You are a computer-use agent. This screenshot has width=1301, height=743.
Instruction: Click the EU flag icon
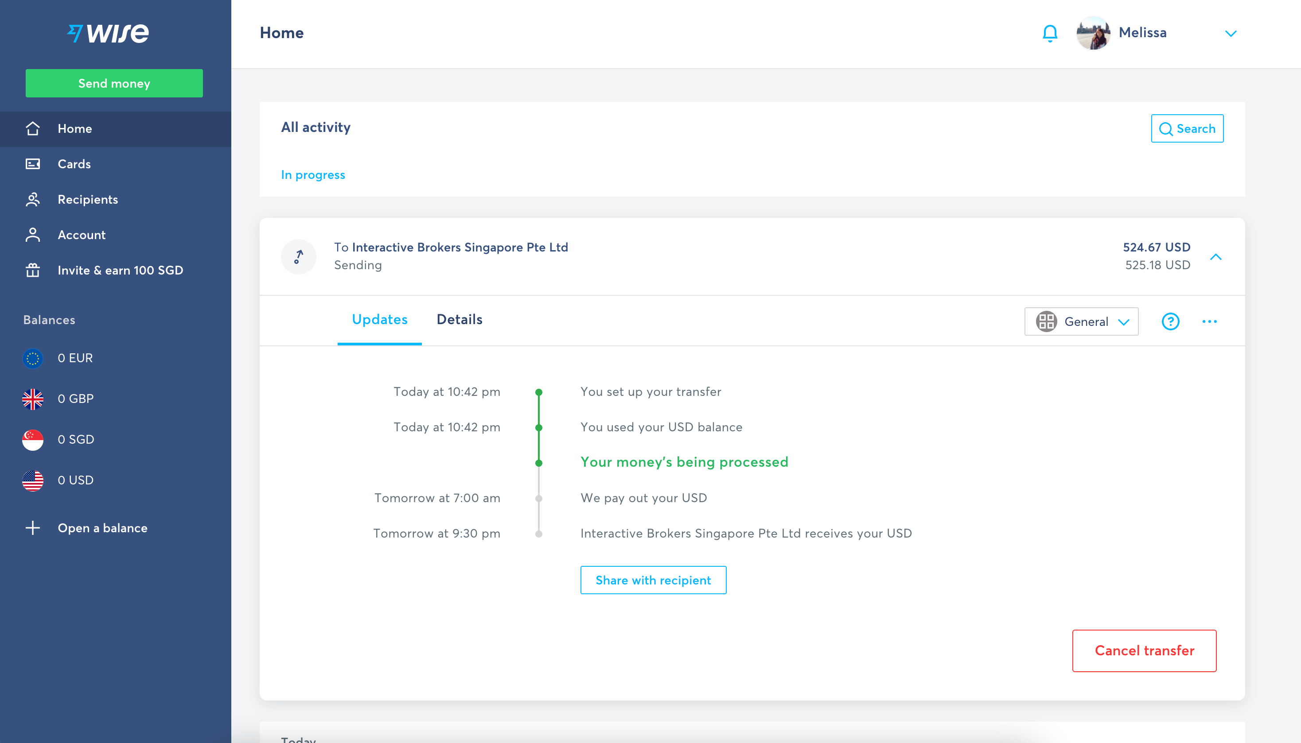coord(33,358)
